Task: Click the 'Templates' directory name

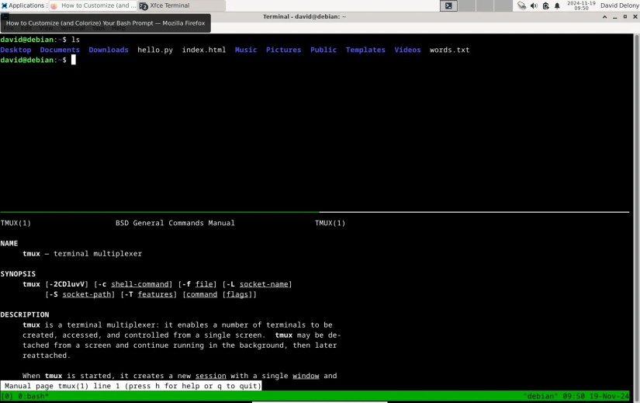Action: click(365, 50)
